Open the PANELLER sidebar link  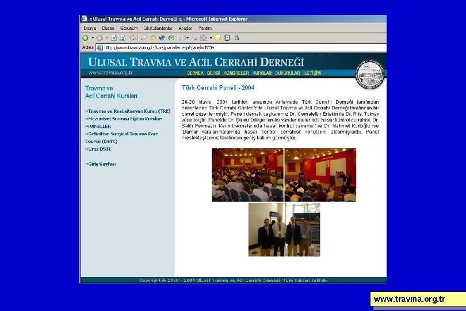(x=98, y=127)
